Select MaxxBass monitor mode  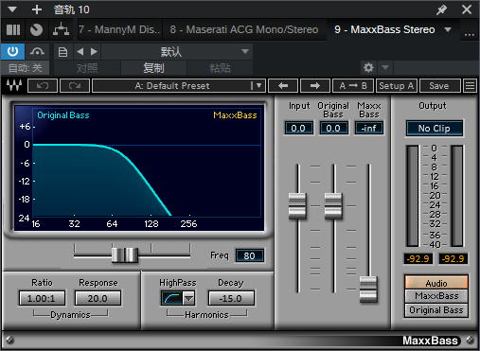436,296
